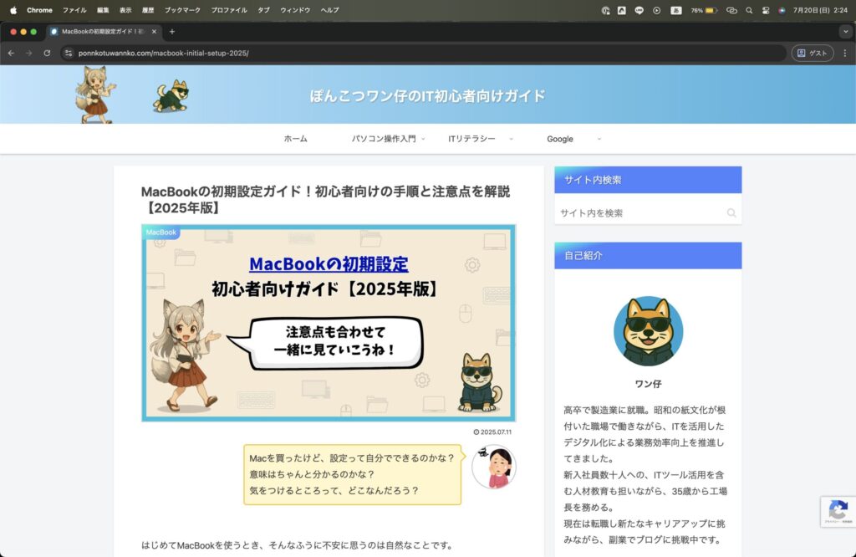This screenshot has width=856, height=557.
Task: Open the Chrome three-dot menu
Action: [844, 53]
